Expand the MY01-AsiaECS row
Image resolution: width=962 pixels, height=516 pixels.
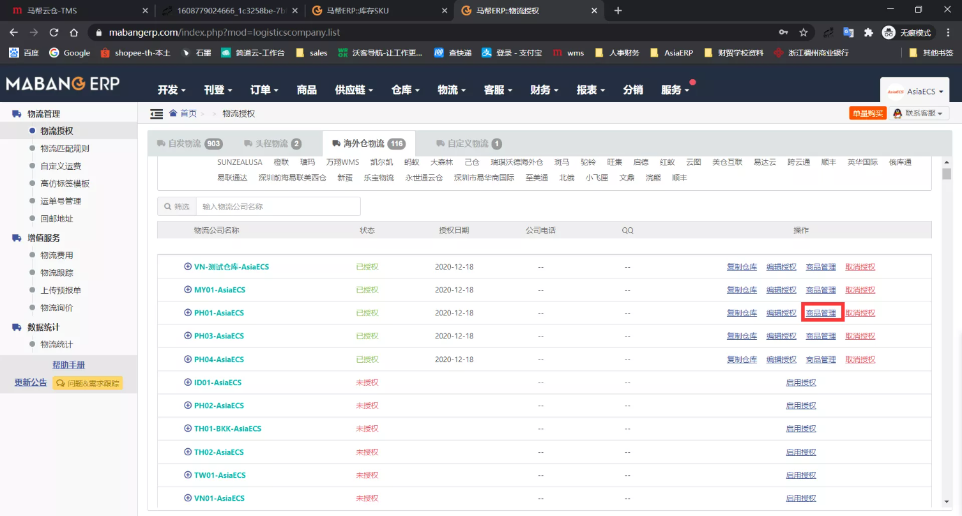click(x=188, y=290)
